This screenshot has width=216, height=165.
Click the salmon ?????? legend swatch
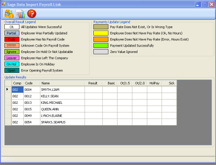click(12, 46)
